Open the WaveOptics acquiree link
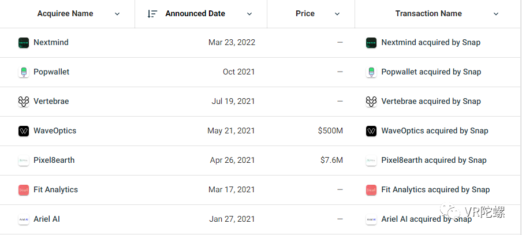 (55, 131)
